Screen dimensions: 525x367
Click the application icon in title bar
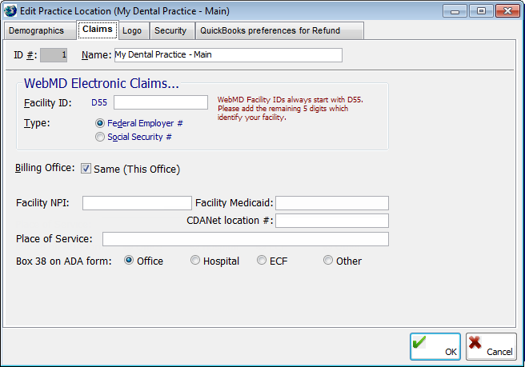(12, 11)
